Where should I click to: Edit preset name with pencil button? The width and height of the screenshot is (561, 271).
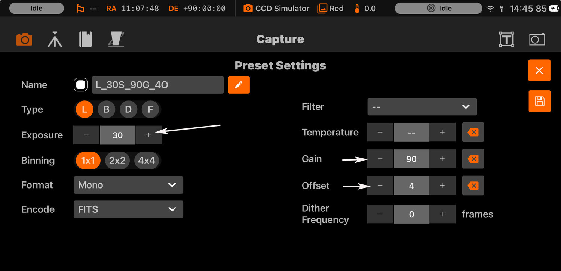[x=239, y=85]
